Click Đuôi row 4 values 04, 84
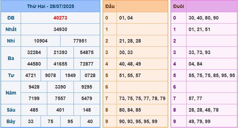 pyautogui.click(x=196, y=64)
